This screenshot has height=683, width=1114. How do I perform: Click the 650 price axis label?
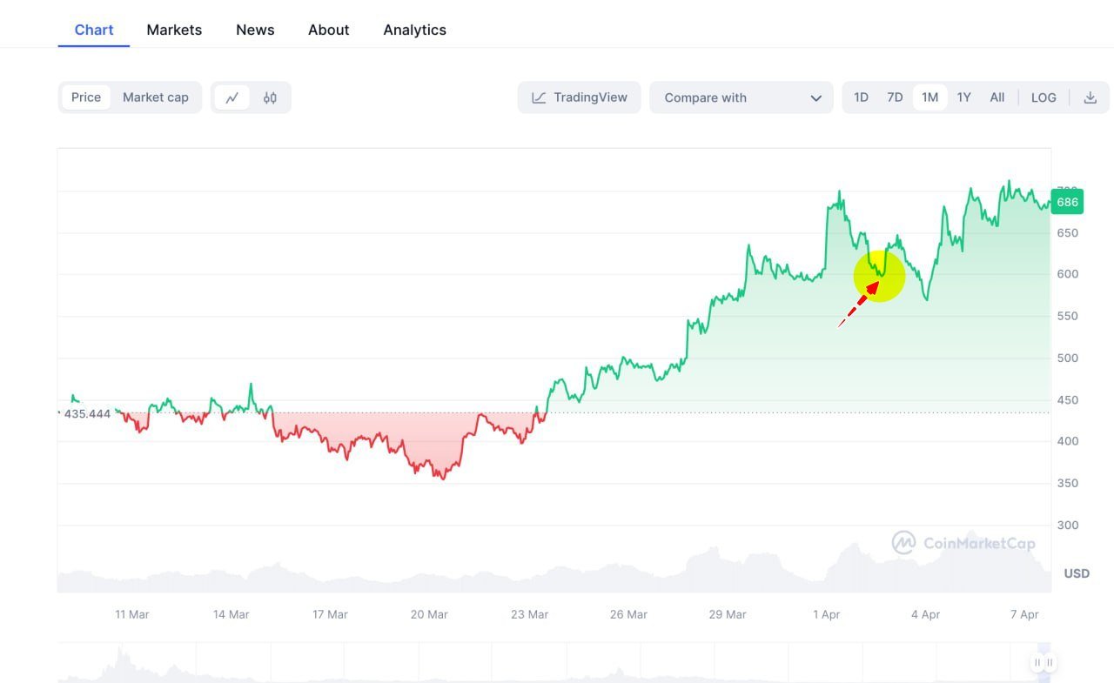coord(1067,233)
